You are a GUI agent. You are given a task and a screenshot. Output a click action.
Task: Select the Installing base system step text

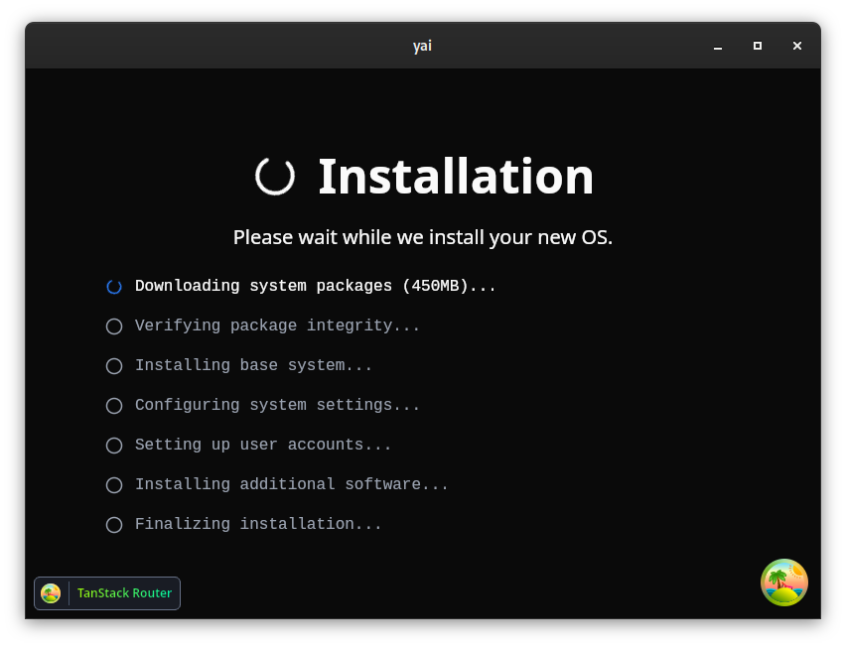[254, 365]
